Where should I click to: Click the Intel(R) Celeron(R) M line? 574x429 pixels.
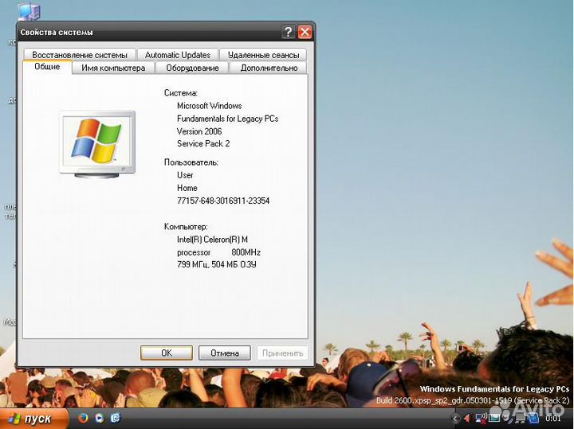tap(212, 240)
